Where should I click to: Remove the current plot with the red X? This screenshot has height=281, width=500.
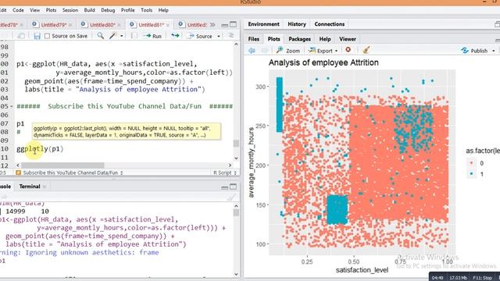coord(348,50)
